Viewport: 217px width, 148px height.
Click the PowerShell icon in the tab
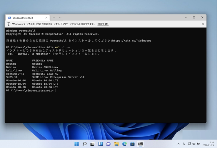(9, 18)
